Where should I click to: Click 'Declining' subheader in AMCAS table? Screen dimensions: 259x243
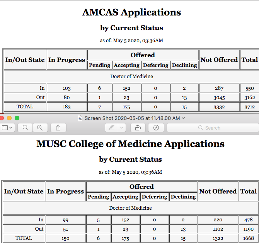184,65
